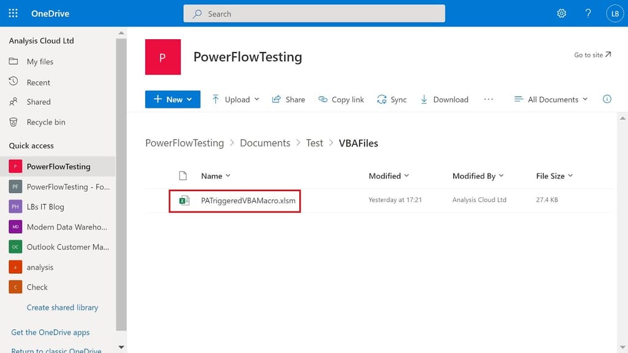Click inside the Search input field

pos(314,13)
